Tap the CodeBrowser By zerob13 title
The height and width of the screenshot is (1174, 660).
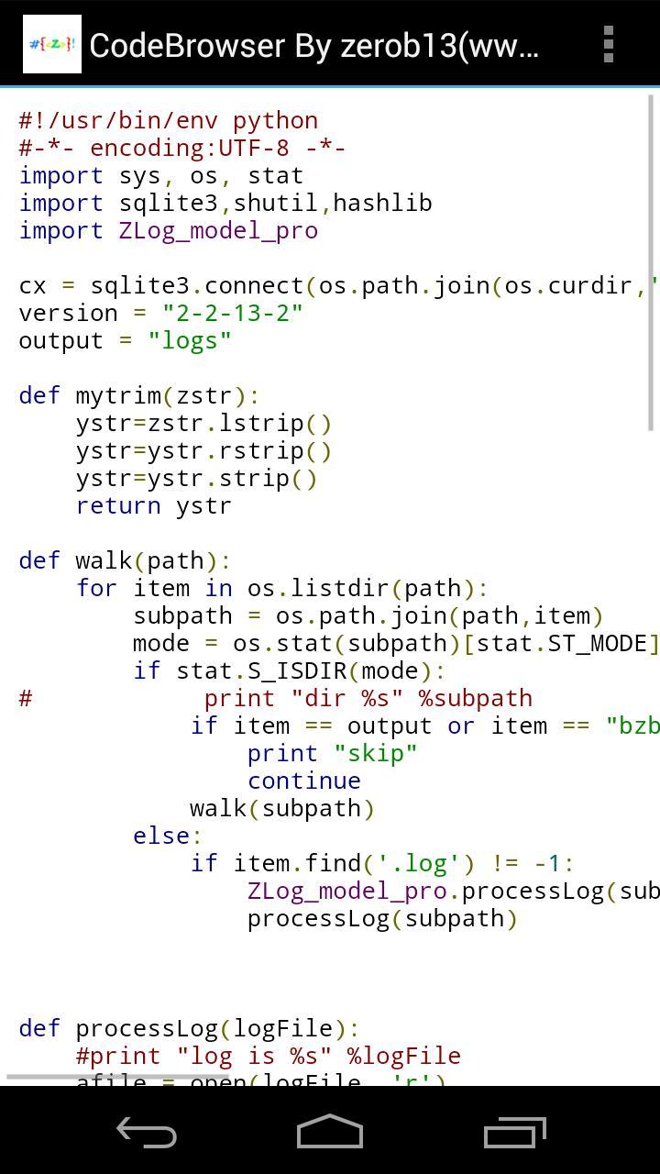click(314, 45)
